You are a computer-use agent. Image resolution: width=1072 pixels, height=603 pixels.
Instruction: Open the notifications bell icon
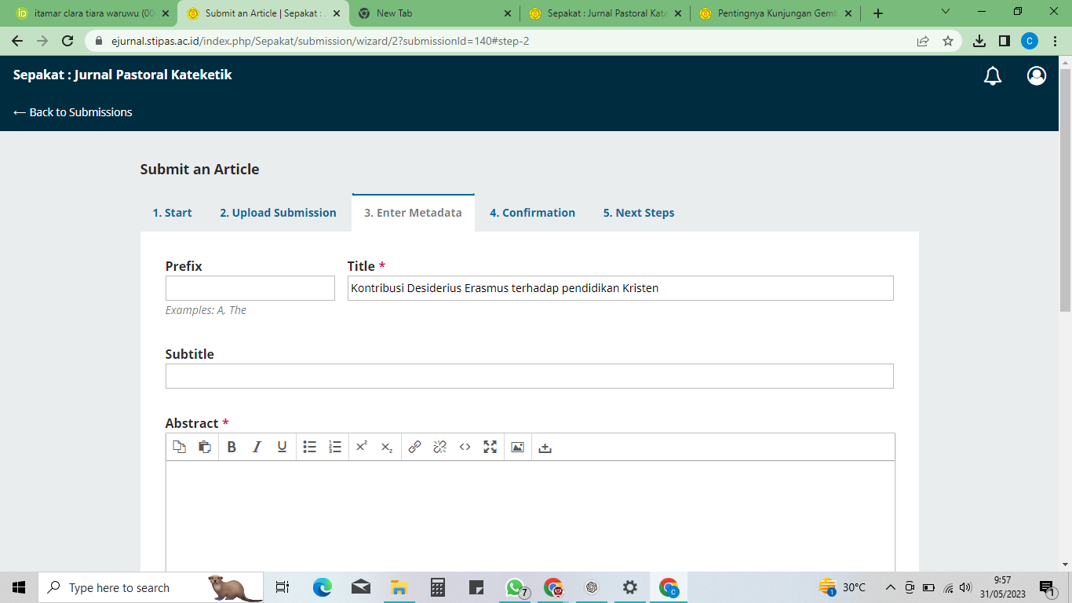coord(993,75)
